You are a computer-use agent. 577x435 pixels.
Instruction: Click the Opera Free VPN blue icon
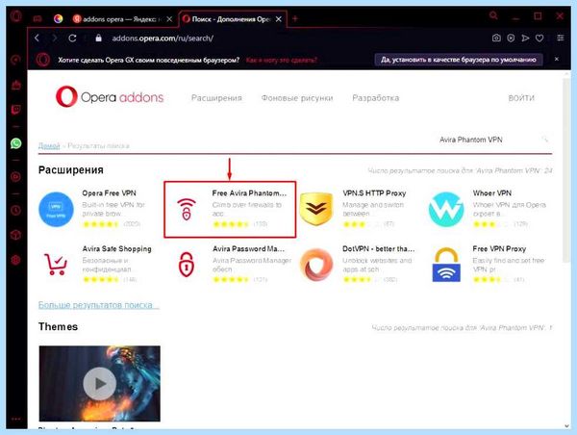coord(56,210)
